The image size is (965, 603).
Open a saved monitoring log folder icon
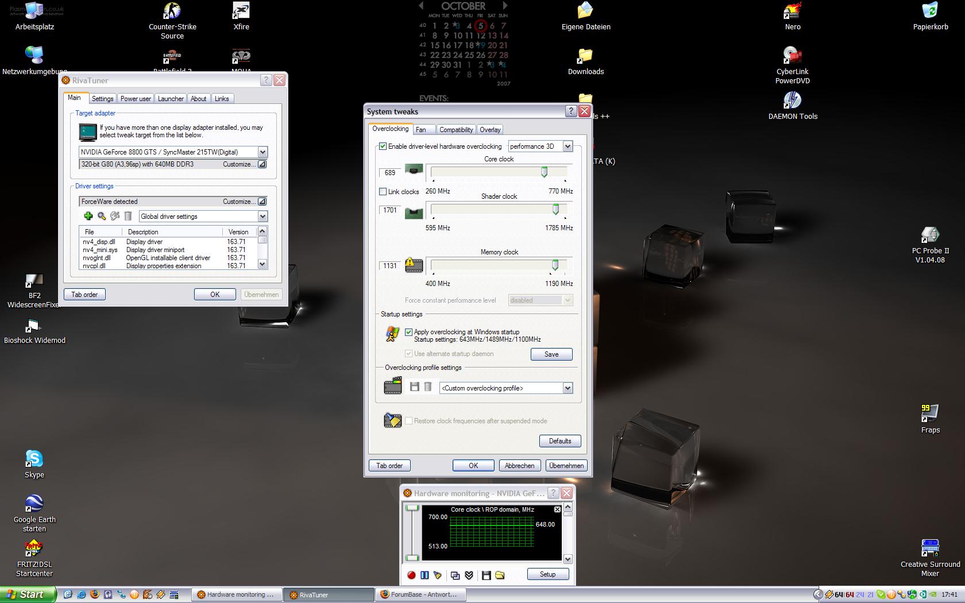[x=500, y=575]
